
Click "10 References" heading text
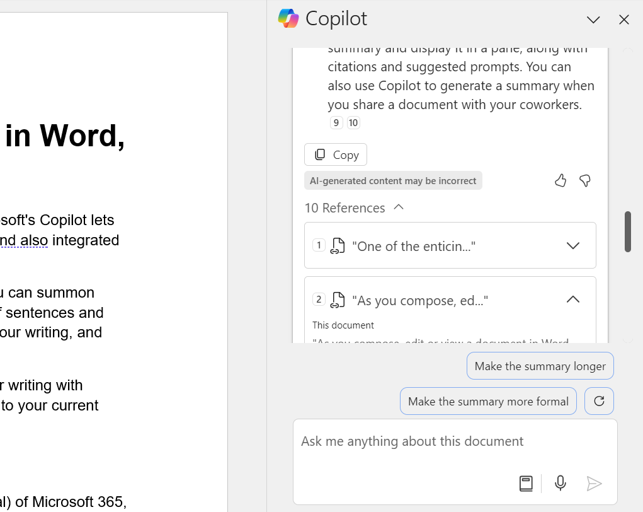[x=344, y=207]
